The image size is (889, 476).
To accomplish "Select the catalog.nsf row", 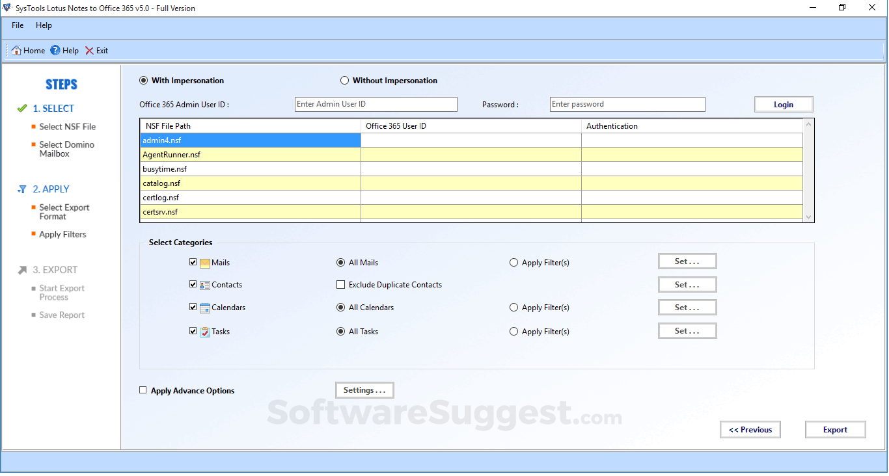I will [471, 183].
